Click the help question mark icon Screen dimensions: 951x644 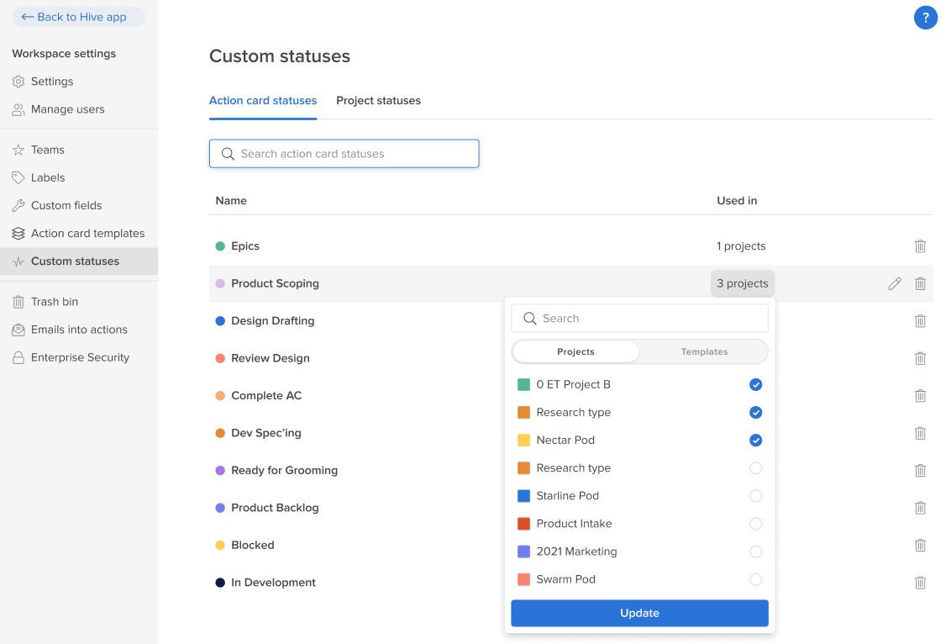coord(925,17)
